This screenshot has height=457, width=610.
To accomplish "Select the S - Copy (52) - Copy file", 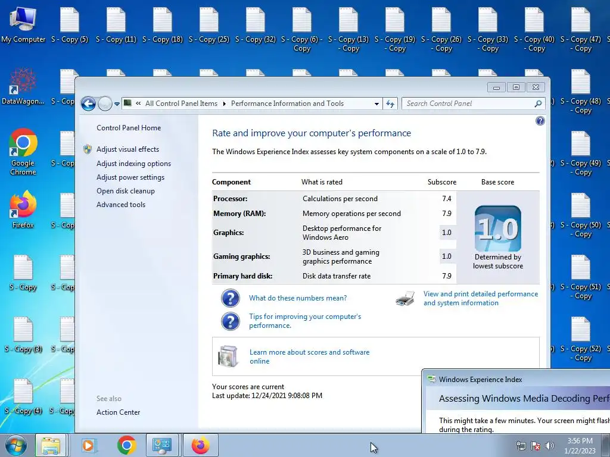I will (x=581, y=339).
